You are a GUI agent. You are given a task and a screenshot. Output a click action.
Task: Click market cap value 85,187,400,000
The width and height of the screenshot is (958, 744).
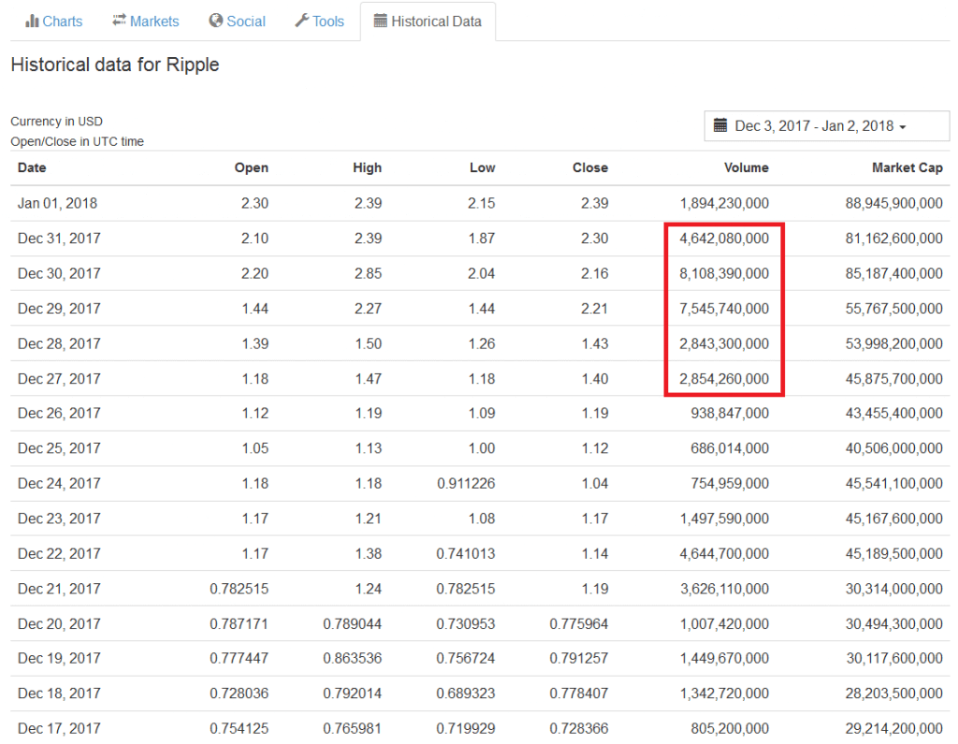pos(894,273)
